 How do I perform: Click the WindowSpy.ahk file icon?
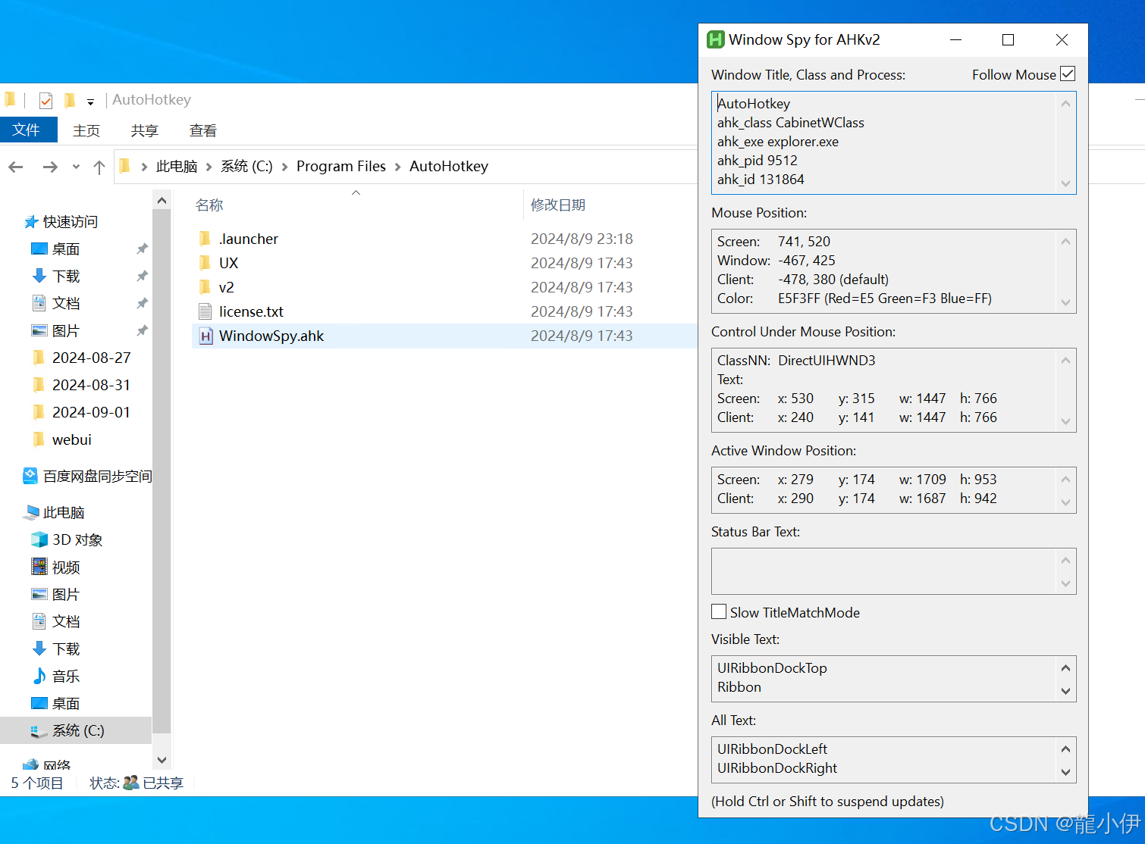pyautogui.click(x=205, y=336)
